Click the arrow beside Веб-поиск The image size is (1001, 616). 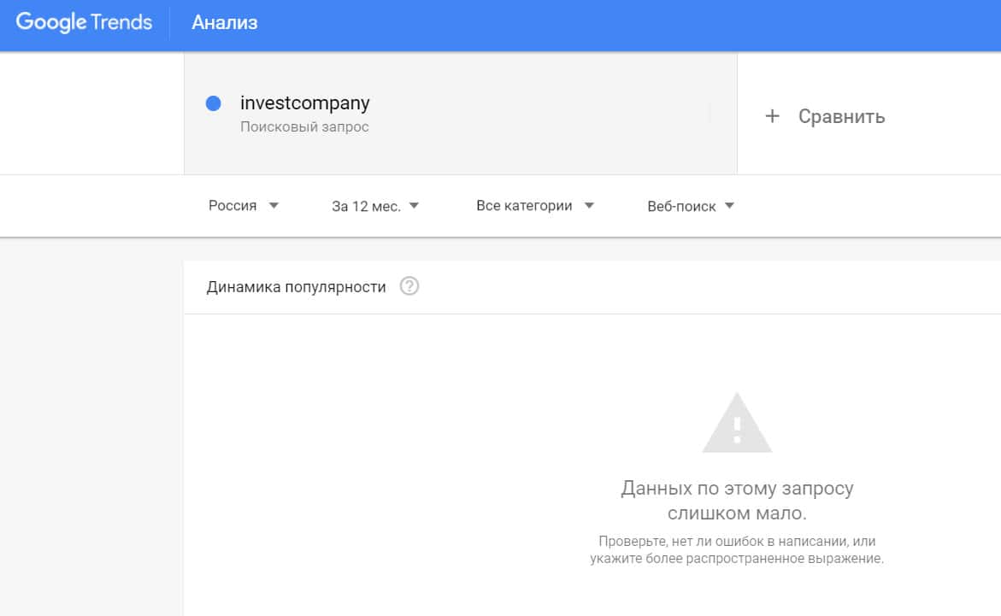pyautogui.click(x=729, y=206)
